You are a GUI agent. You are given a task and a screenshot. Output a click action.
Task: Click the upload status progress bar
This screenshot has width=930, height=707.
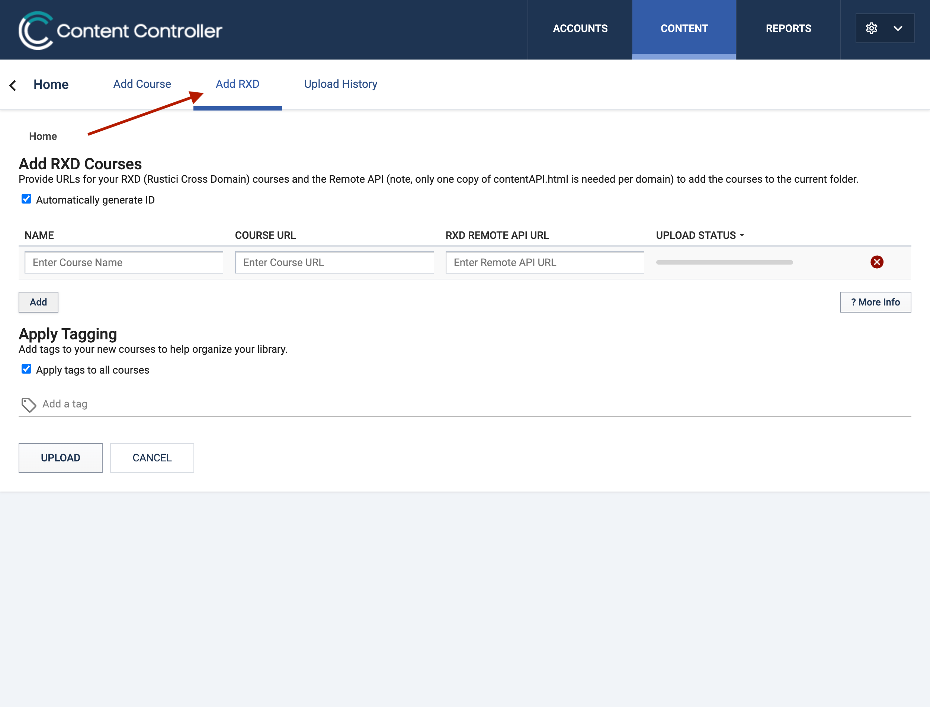[724, 262]
